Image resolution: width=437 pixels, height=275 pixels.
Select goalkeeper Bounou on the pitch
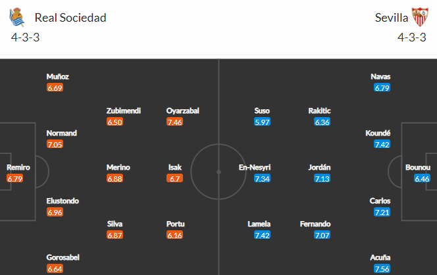tap(418, 168)
